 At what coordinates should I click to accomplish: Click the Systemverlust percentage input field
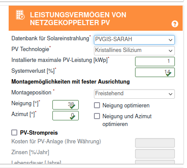click(155, 72)
